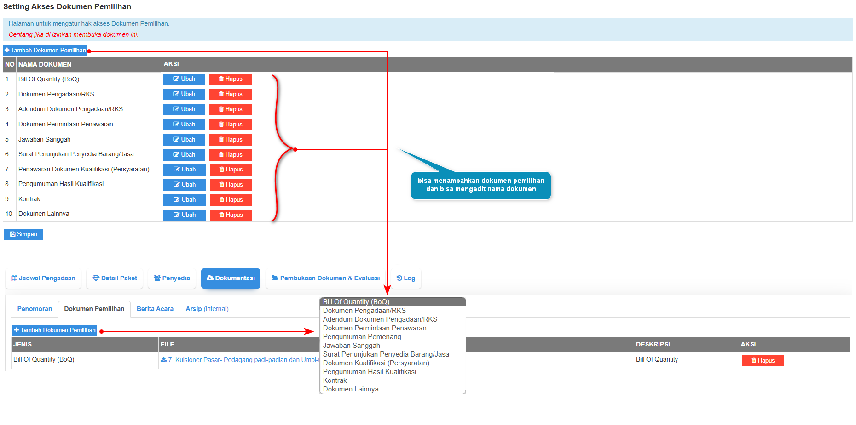Delete the Kontrak document entry
The image size is (856, 425).
pyautogui.click(x=231, y=200)
